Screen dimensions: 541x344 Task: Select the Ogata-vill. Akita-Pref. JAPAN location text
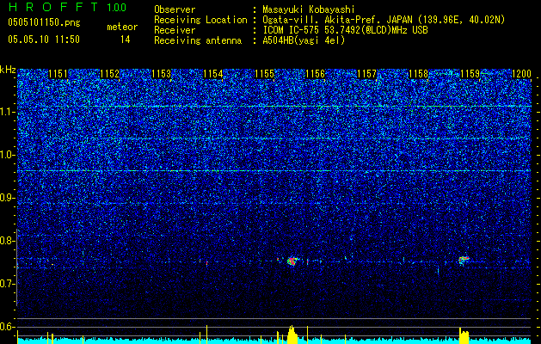tap(384, 20)
